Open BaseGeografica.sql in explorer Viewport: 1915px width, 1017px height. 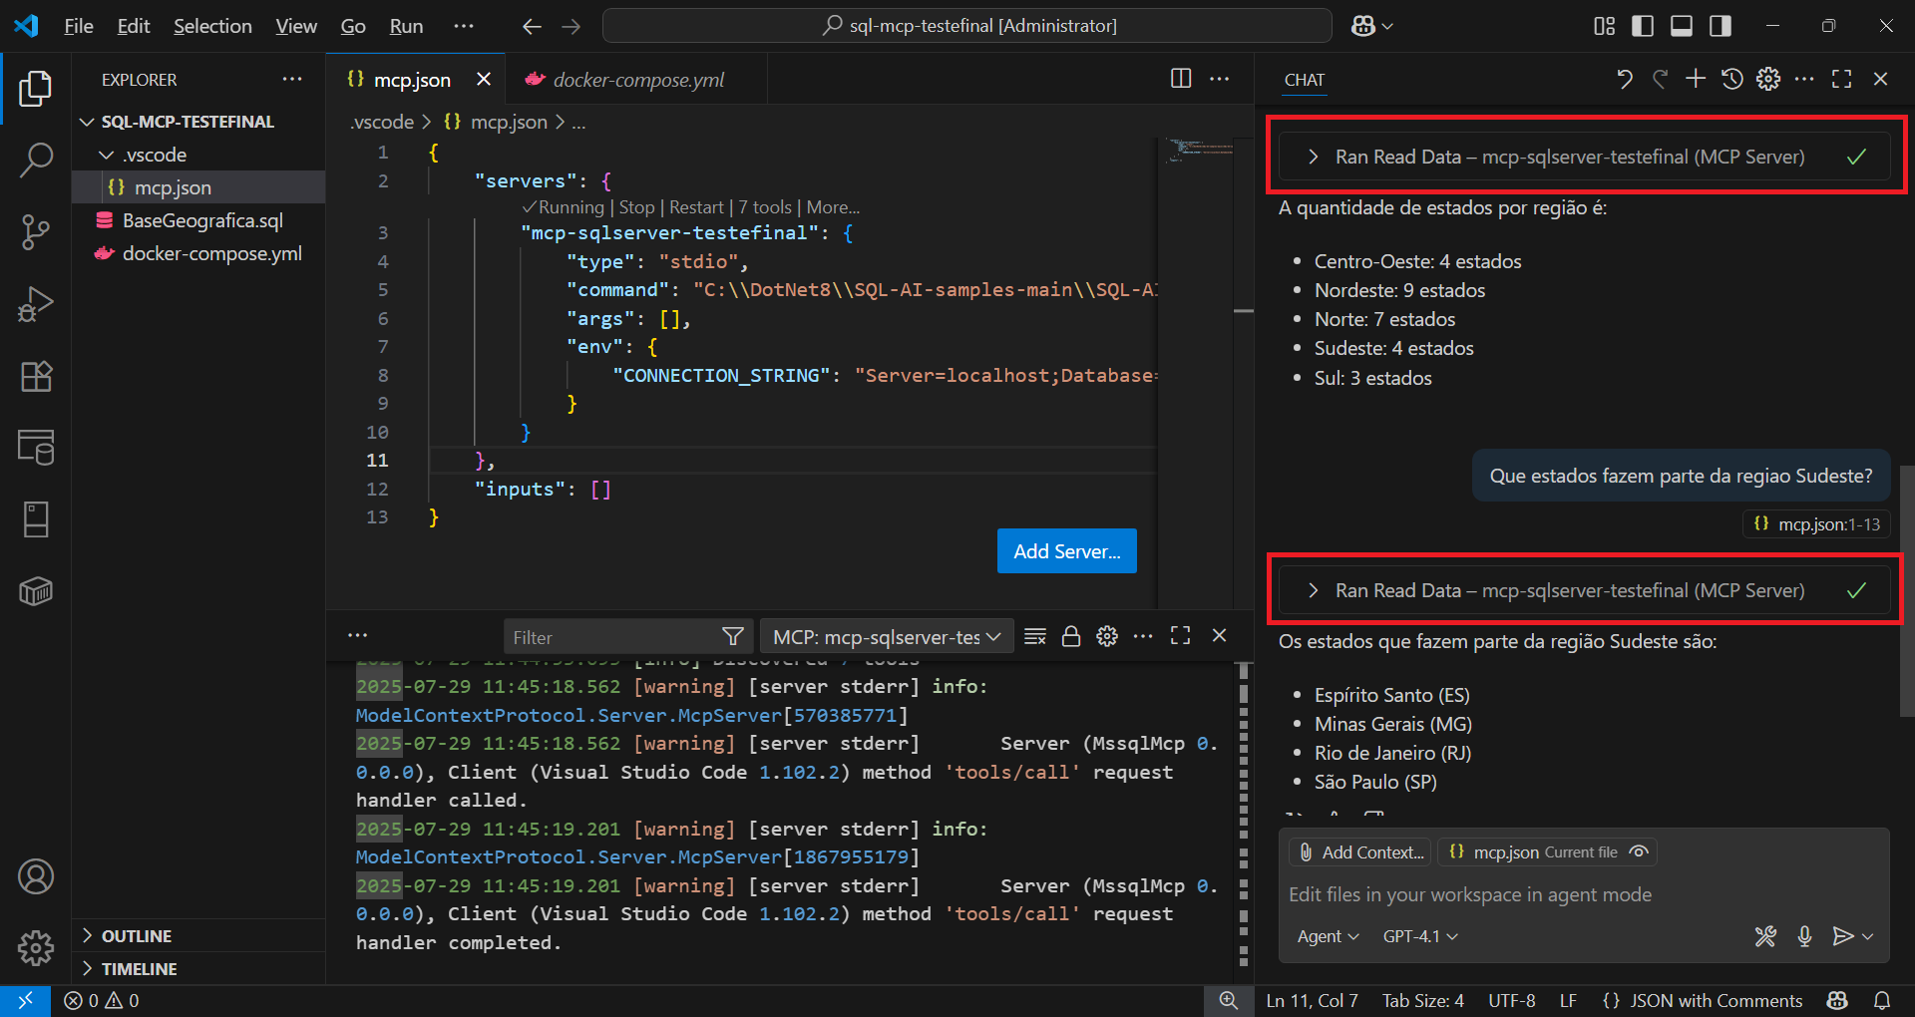pos(202,220)
